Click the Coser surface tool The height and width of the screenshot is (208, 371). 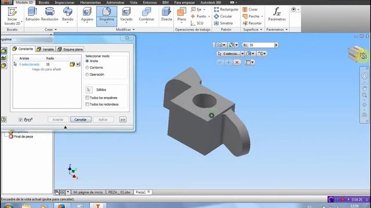(250, 9)
